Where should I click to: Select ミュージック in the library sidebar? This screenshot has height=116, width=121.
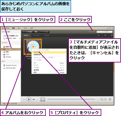(11, 49)
